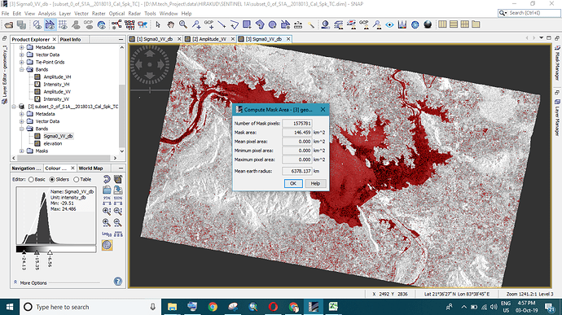Distribute sliders evenly icon
The width and height of the screenshot is (562, 315).
coord(118,234)
